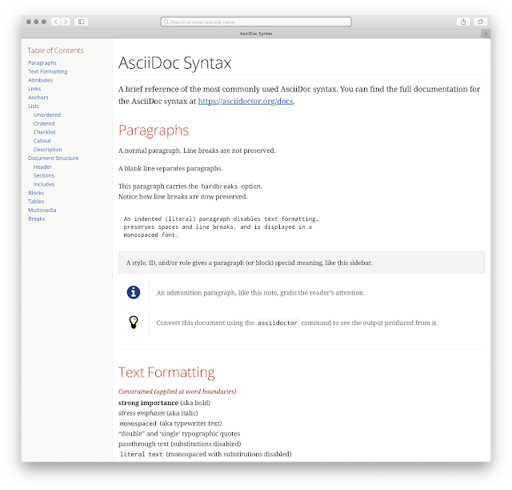Click the inline code word asciidoctor
This screenshot has width=512, height=490.
[278, 323]
